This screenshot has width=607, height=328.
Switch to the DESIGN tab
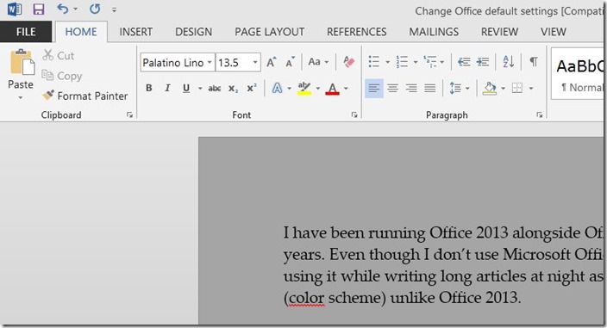[193, 32]
